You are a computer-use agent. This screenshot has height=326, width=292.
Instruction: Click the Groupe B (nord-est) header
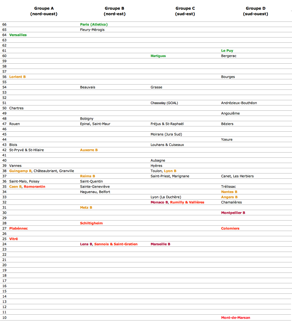[114, 11]
